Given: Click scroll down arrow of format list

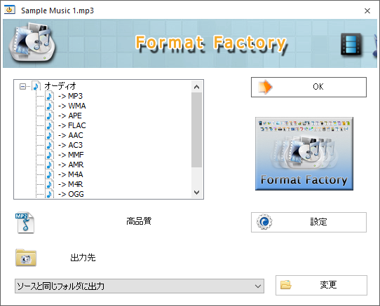Looking at the screenshot, I should (197, 193).
